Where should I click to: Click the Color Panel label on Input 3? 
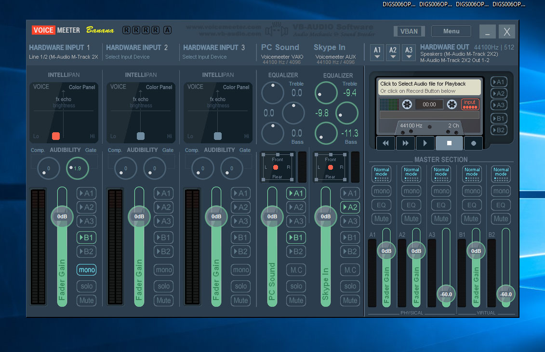pyautogui.click(x=236, y=87)
